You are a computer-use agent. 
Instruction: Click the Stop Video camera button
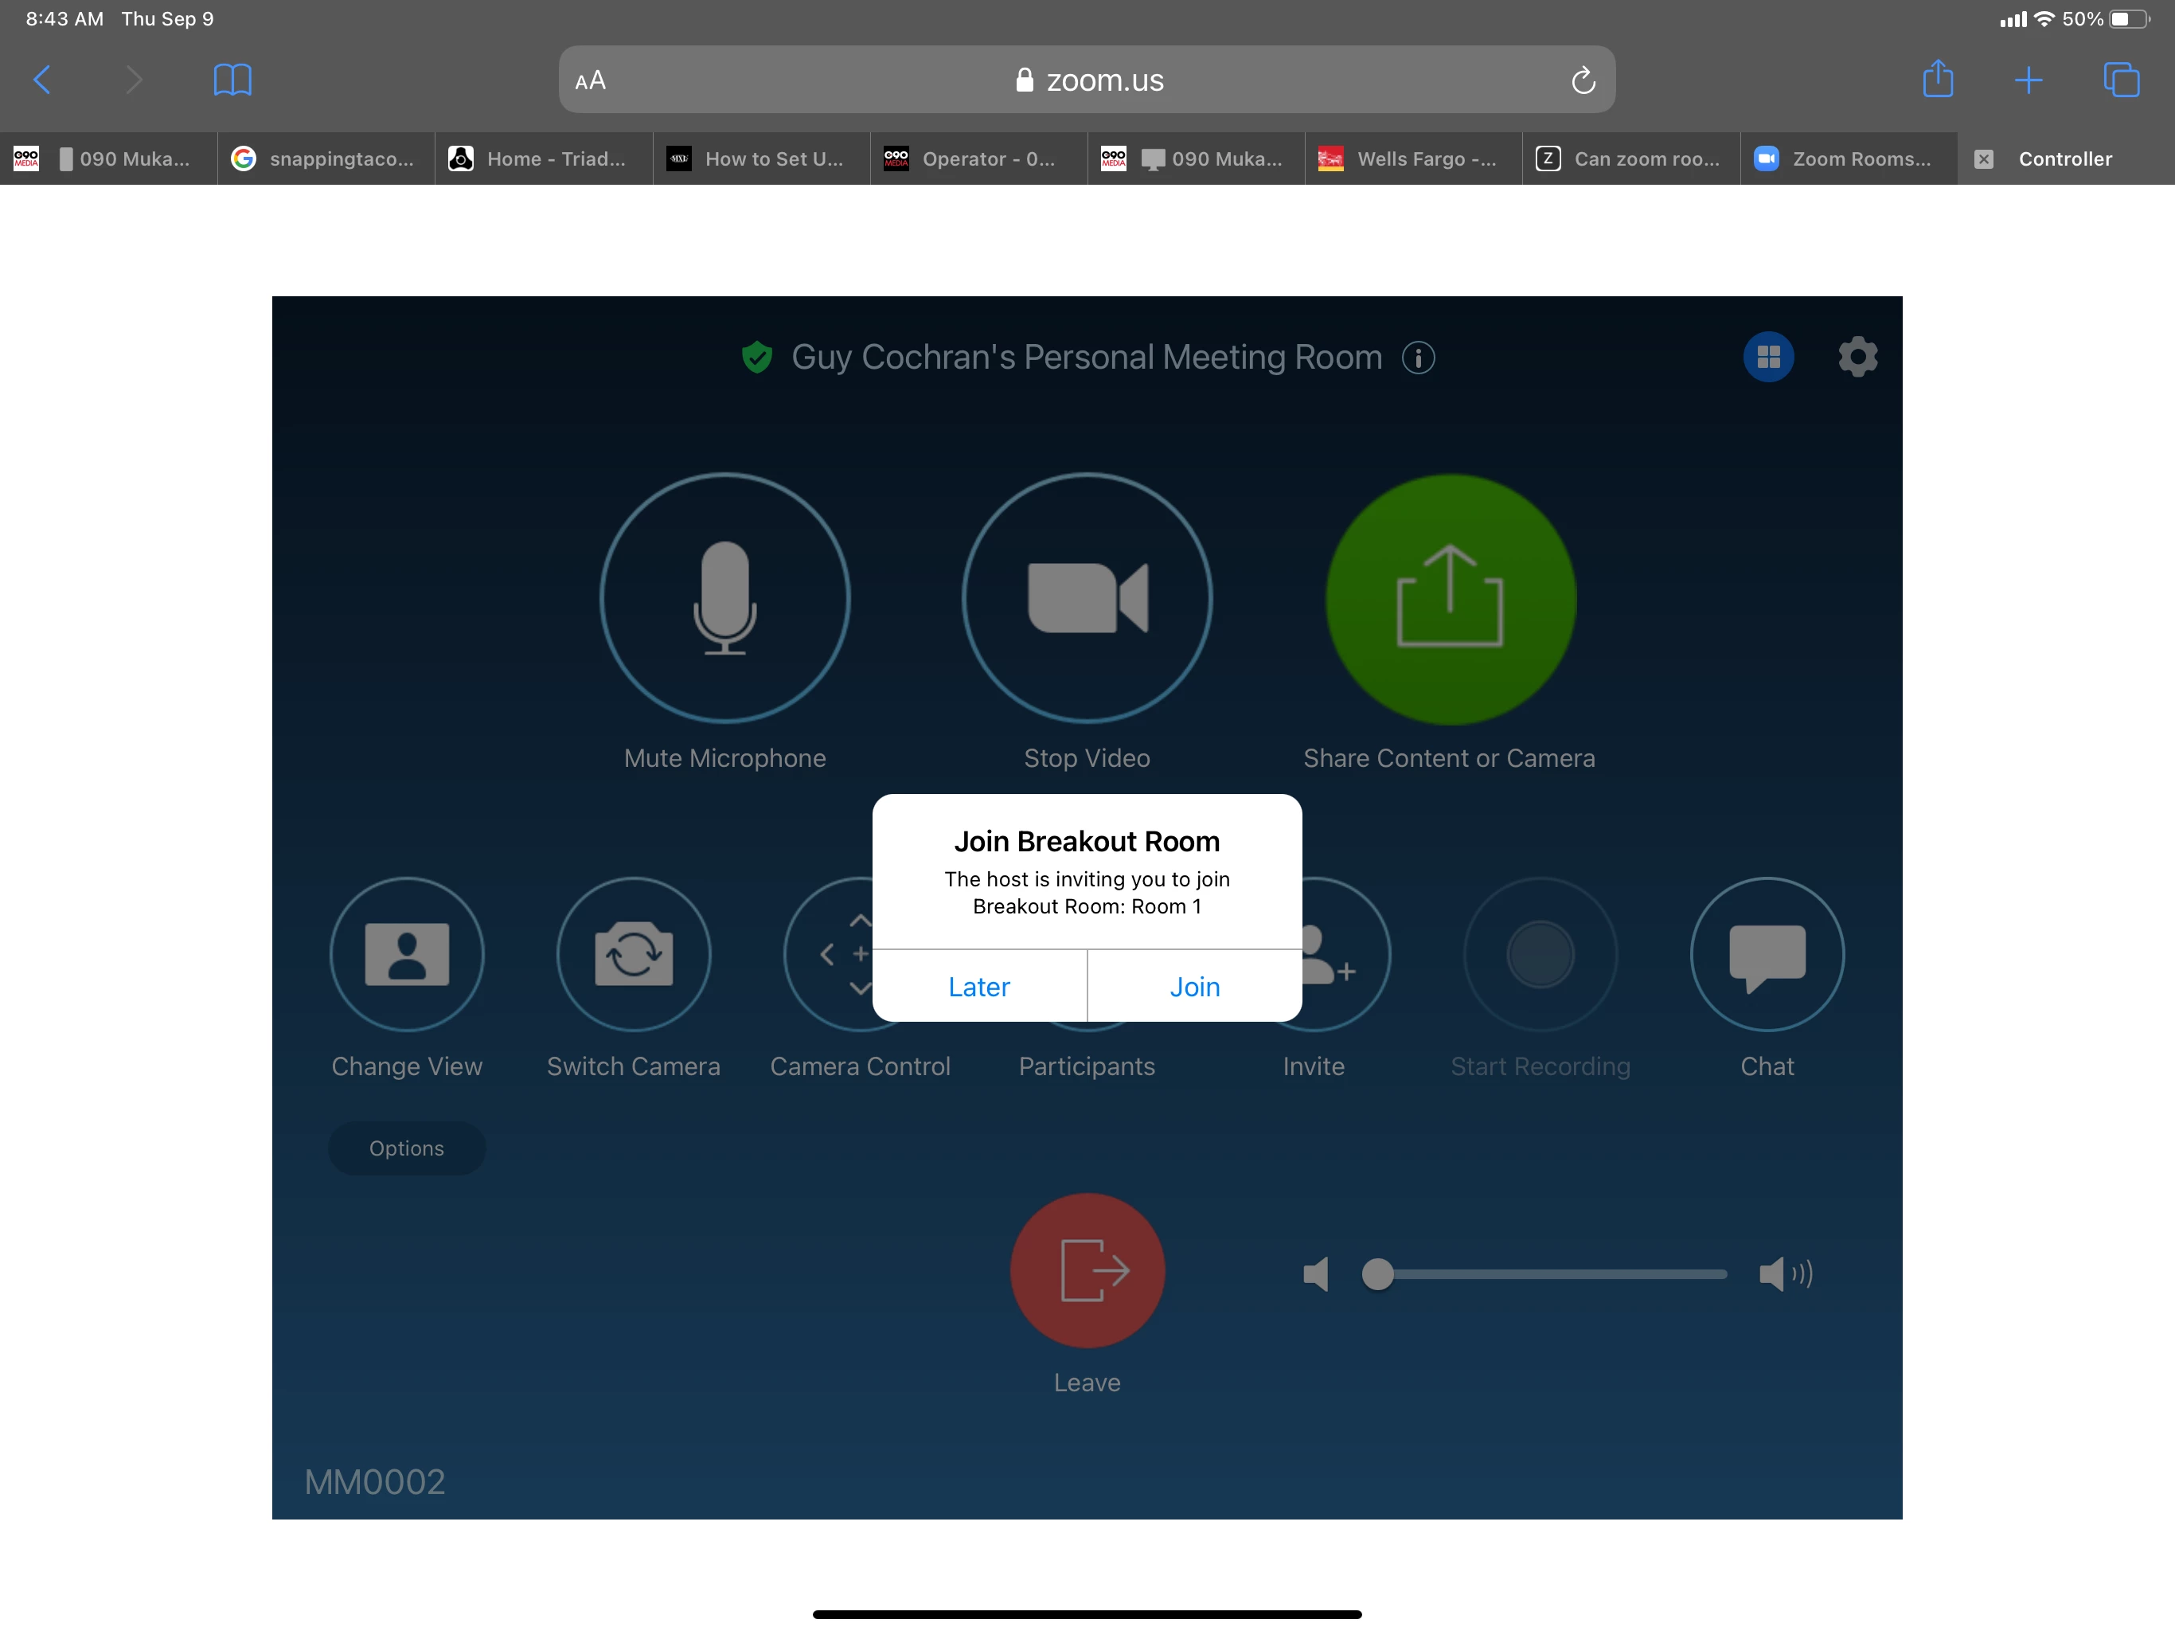(x=1087, y=598)
